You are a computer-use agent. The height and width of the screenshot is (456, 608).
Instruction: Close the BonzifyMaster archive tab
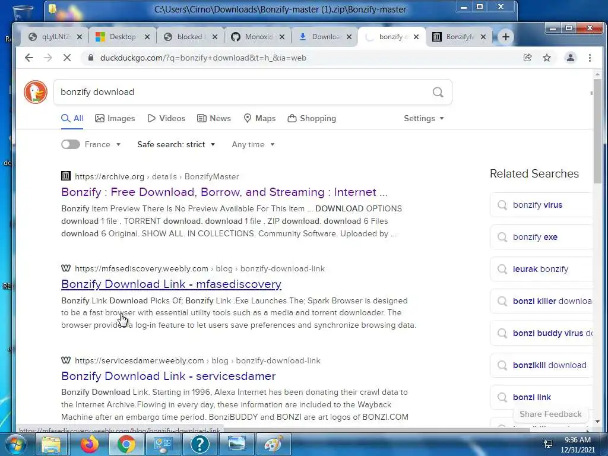(x=483, y=37)
